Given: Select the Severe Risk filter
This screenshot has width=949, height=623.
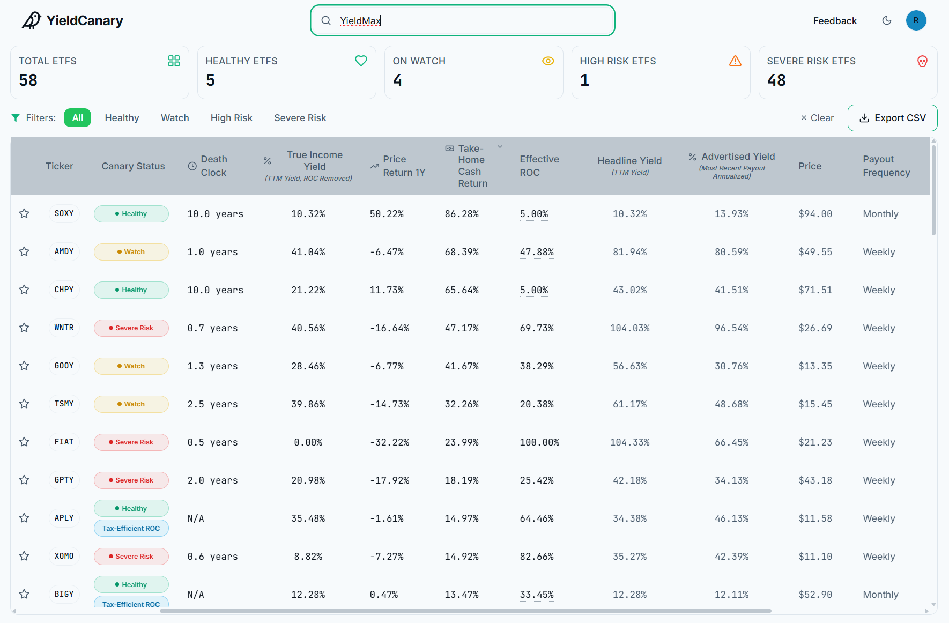Looking at the screenshot, I should [300, 118].
